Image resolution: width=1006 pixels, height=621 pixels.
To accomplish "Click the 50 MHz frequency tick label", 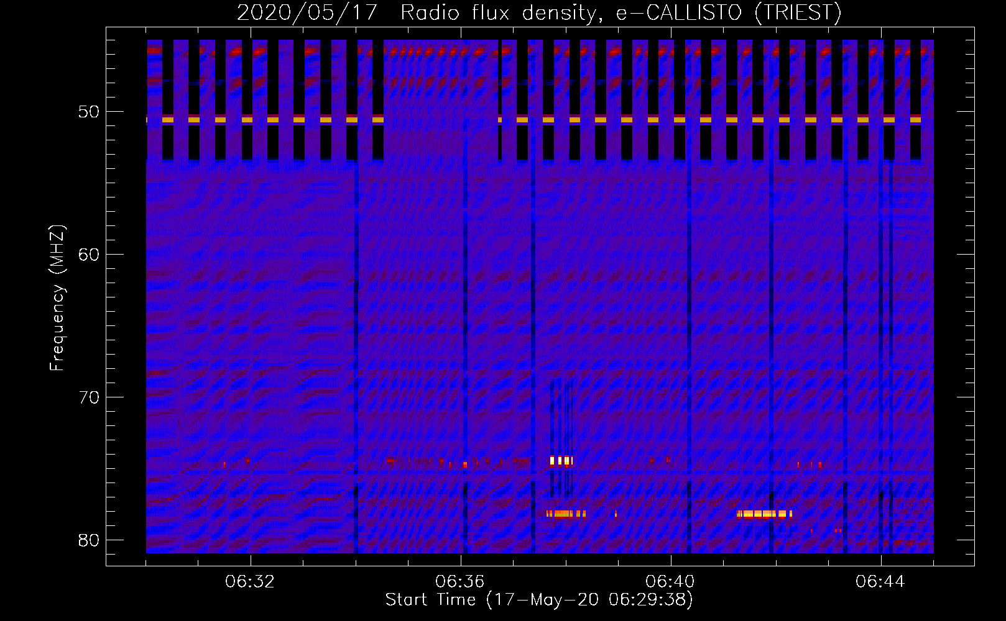I will pos(89,112).
